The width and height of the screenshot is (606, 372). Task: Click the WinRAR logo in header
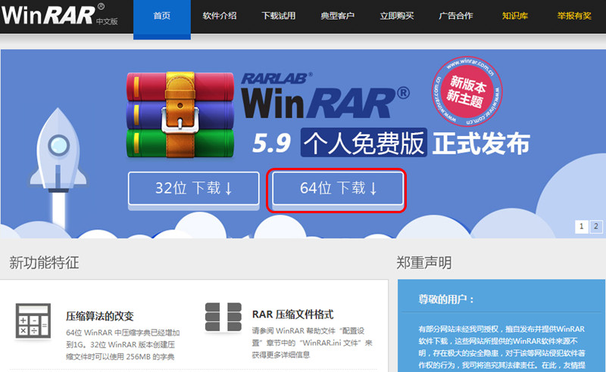(60, 14)
